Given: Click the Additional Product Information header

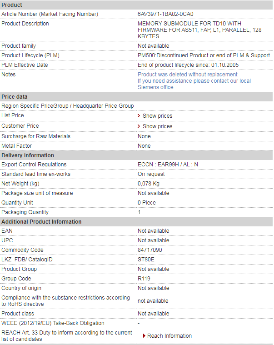Looking at the screenshot, I should click(41, 222).
